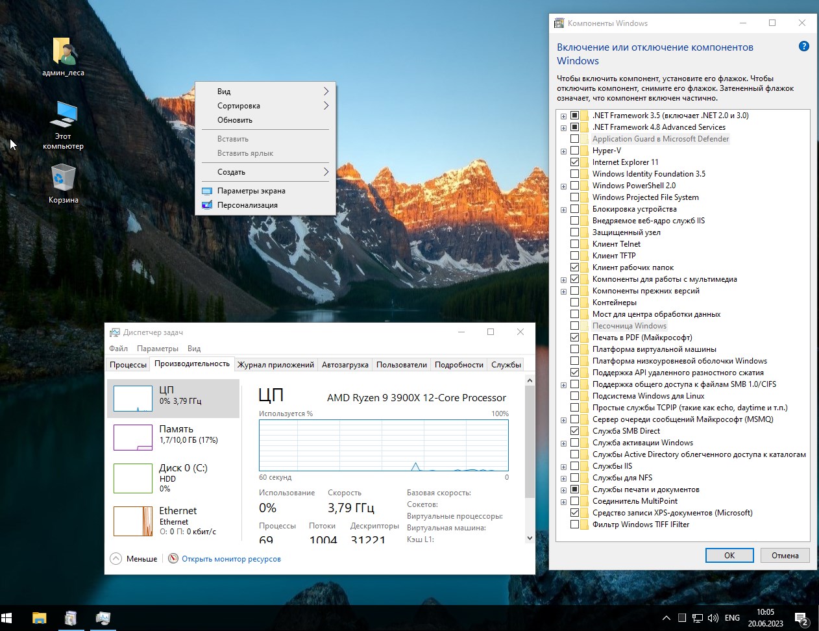The height and width of the screenshot is (631, 819).
Task: Click the Windows Start button
Action: [x=7, y=618]
